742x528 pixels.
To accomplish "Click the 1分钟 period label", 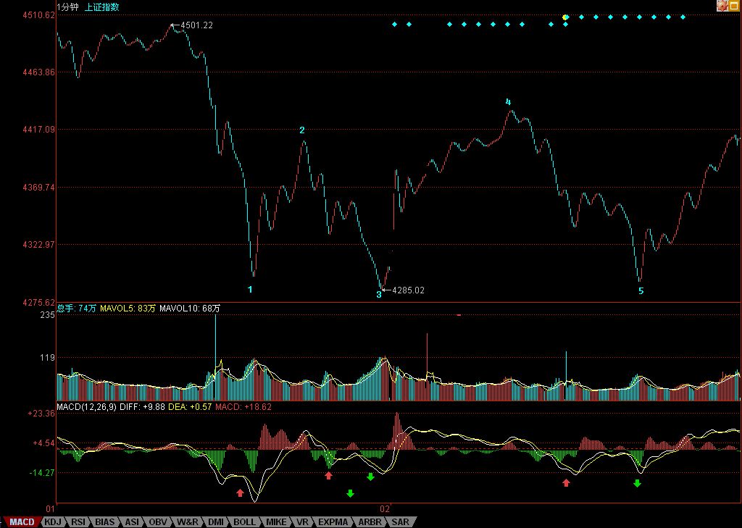I will coord(68,7).
